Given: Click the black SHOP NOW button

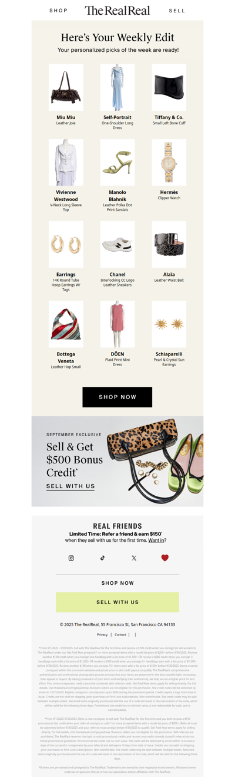Looking at the screenshot, I should pos(117,397).
